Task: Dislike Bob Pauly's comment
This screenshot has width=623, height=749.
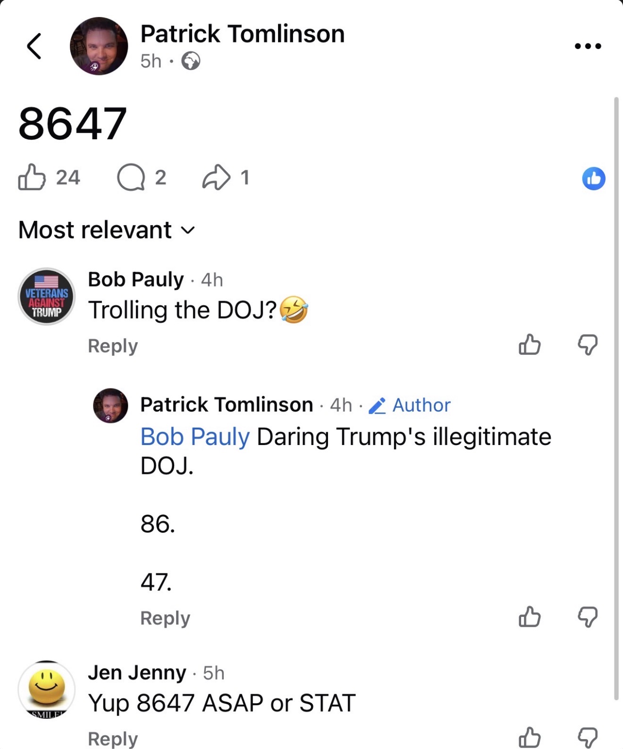Action: coord(588,345)
